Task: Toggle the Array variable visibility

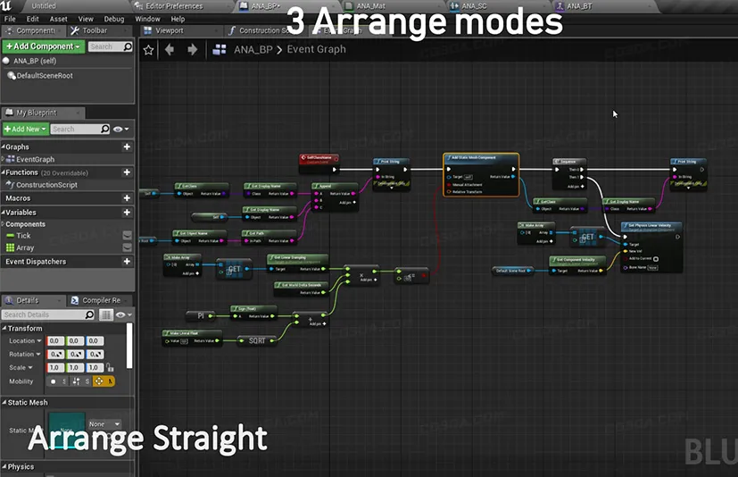Action: pos(128,247)
